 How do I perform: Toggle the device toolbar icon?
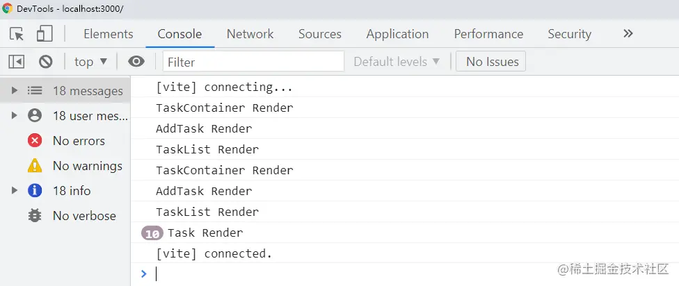[x=44, y=34]
